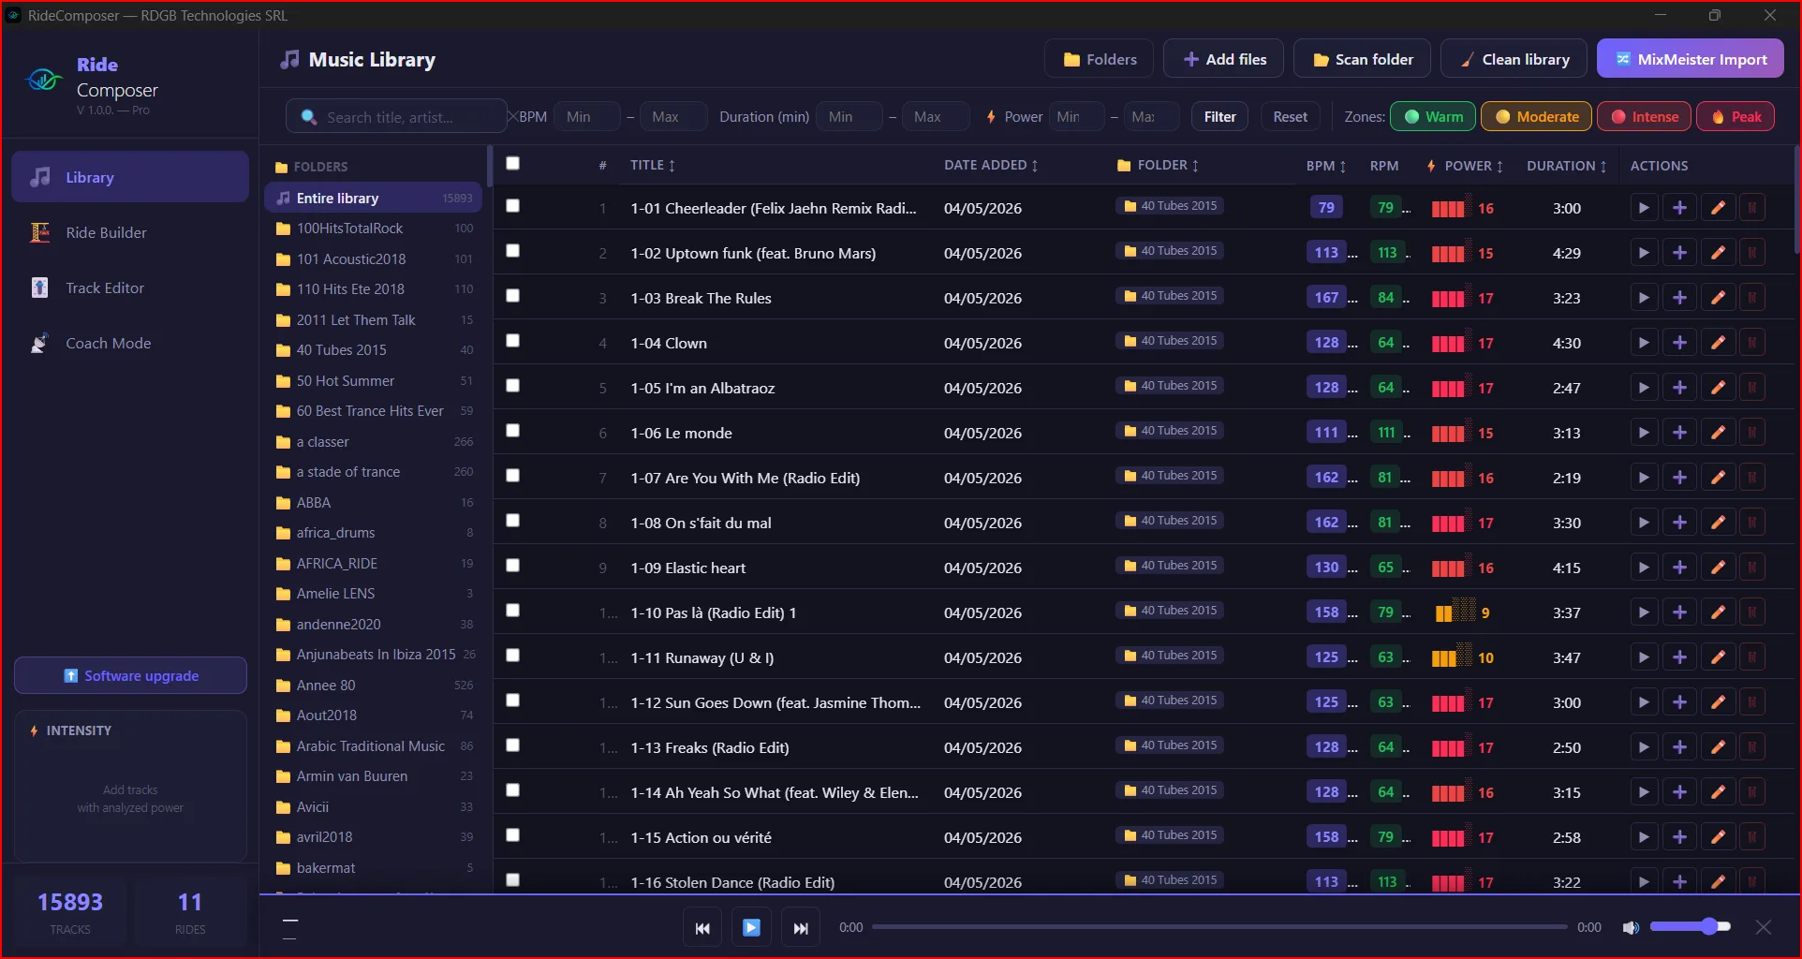Edit the track 1-08 On s'fait du mal

[x=1718, y=523]
